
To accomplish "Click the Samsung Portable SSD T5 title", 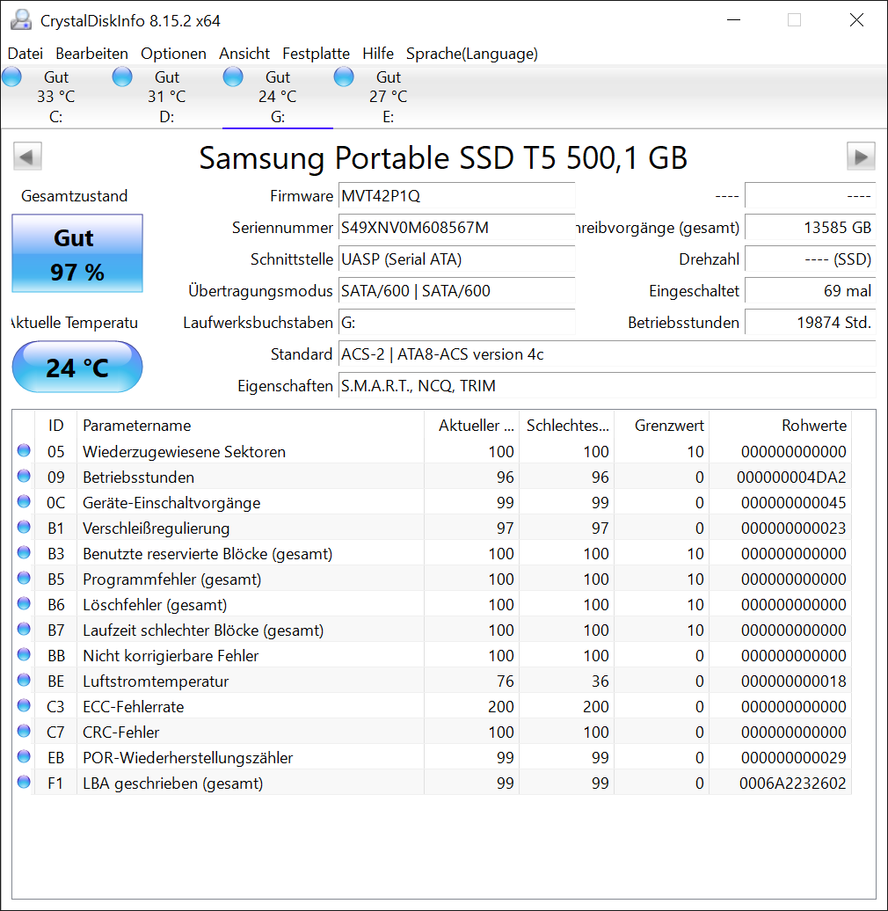I will (x=443, y=157).
